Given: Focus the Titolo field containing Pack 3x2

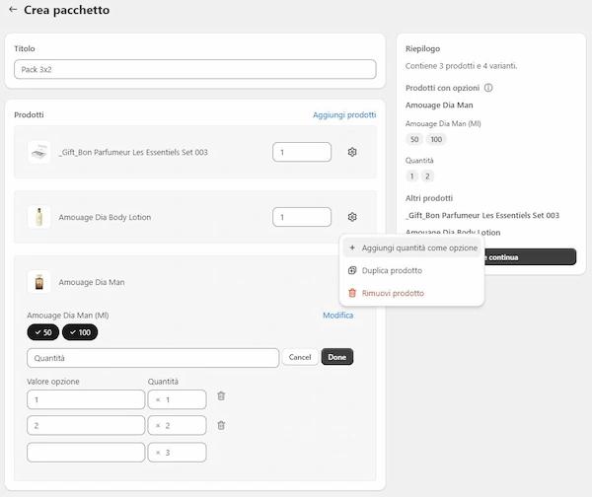Looking at the screenshot, I should click(x=195, y=69).
